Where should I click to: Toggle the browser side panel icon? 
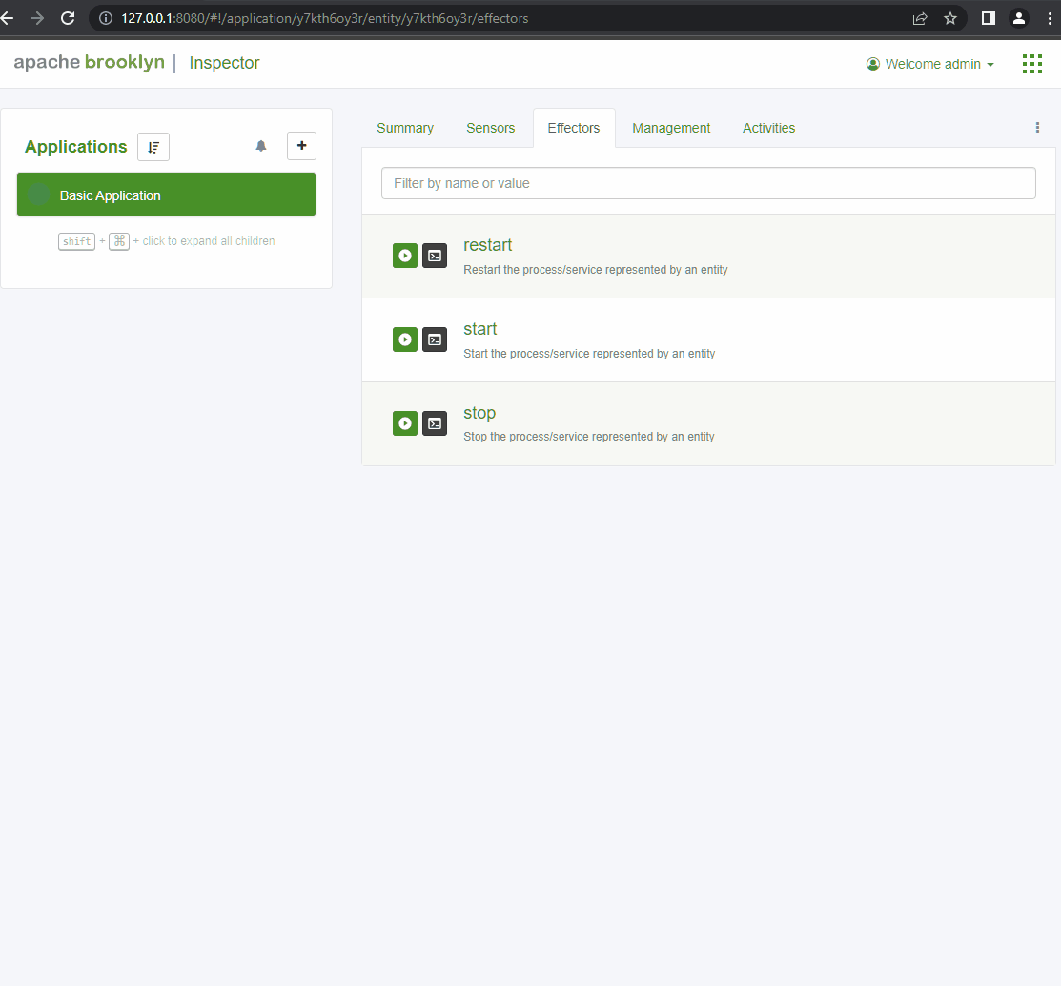point(988,18)
